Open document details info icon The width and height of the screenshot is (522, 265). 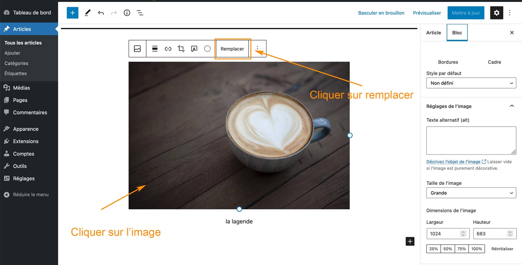click(x=127, y=13)
